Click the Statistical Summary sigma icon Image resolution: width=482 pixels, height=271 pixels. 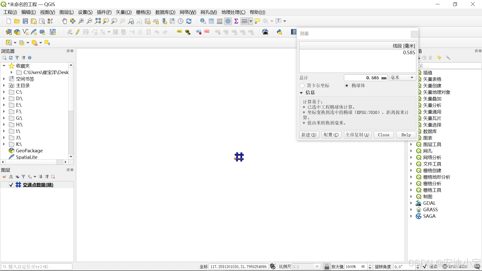pyautogui.click(x=236, y=21)
